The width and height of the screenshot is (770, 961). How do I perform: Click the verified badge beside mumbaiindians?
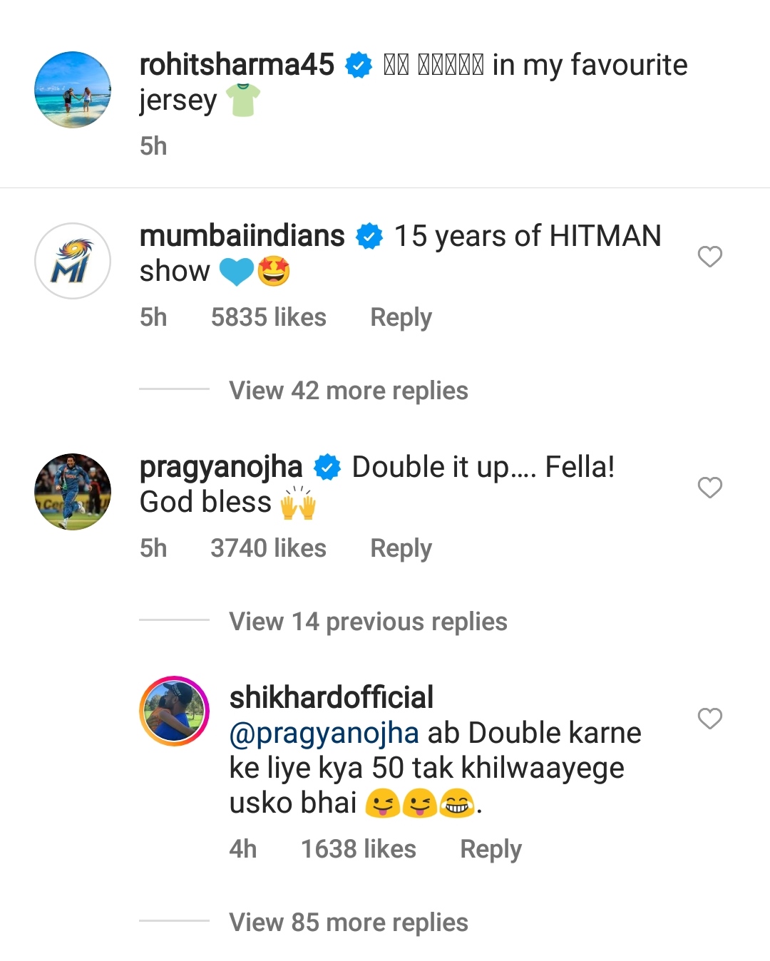[x=369, y=237]
